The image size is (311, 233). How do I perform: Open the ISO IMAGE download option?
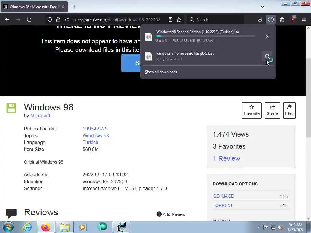223,196
